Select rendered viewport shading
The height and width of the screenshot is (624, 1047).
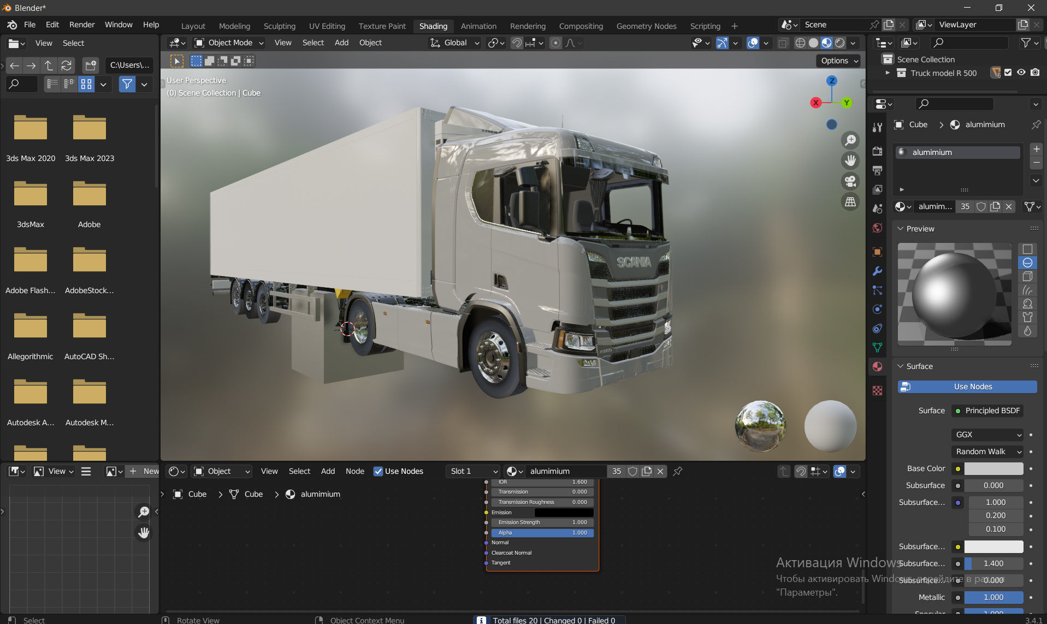[840, 43]
